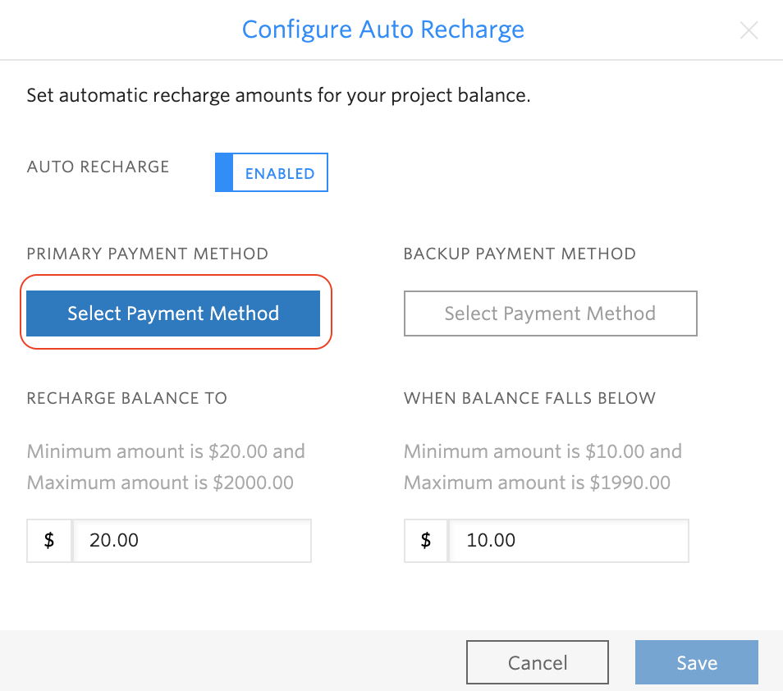Click backup Select Payment Method button
This screenshot has height=691, width=783.
[550, 313]
